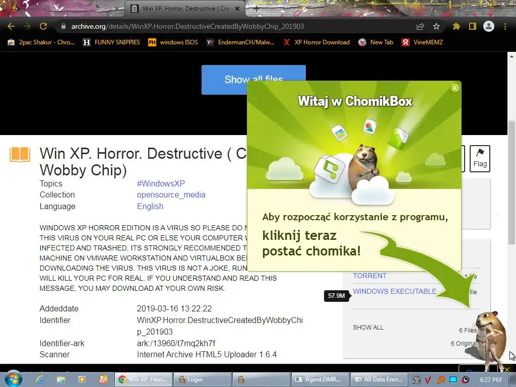Image resolution: width=516 pixels, height=387 pixels.
Task: Click the Addeddate value 2019-03-16 13:22:22
Action: [174, 308]
